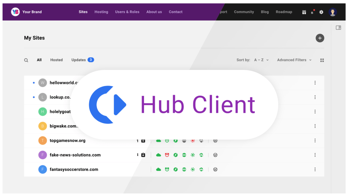Open the three-dot menu for fantasysoccerstore.com
Screen dimensions: 349x196
click(315, 169)
